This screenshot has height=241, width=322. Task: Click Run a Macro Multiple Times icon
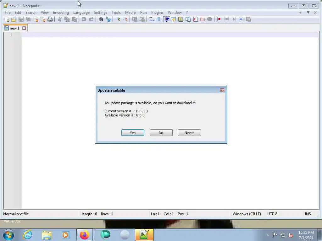click(241, 19)
